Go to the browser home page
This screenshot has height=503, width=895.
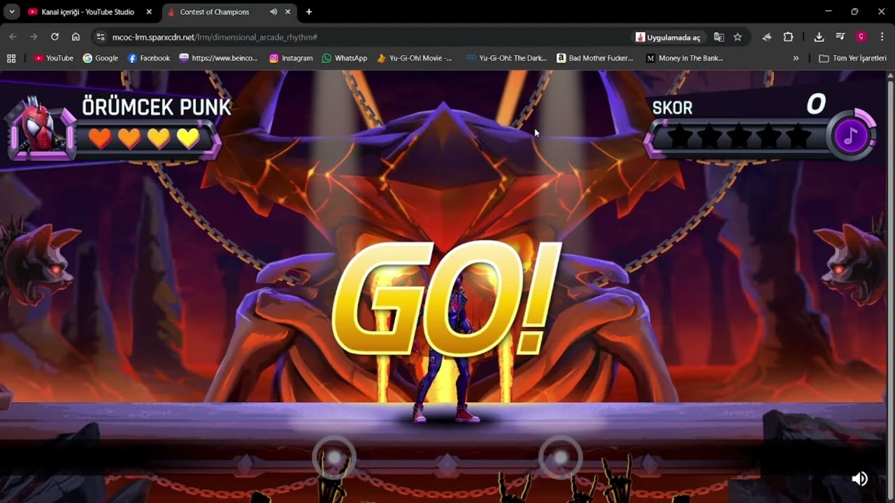pyautogui.click(x=76, y=37)
